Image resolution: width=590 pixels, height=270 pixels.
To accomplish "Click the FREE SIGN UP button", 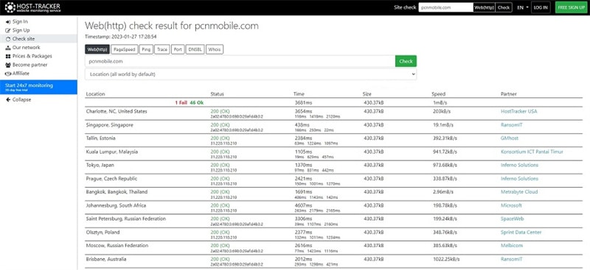I will pyautogui.click(x=571, y=7).
